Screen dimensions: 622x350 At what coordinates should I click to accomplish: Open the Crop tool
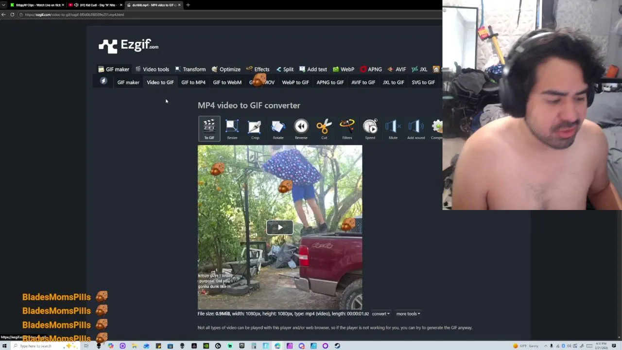[x=255, y=129]
